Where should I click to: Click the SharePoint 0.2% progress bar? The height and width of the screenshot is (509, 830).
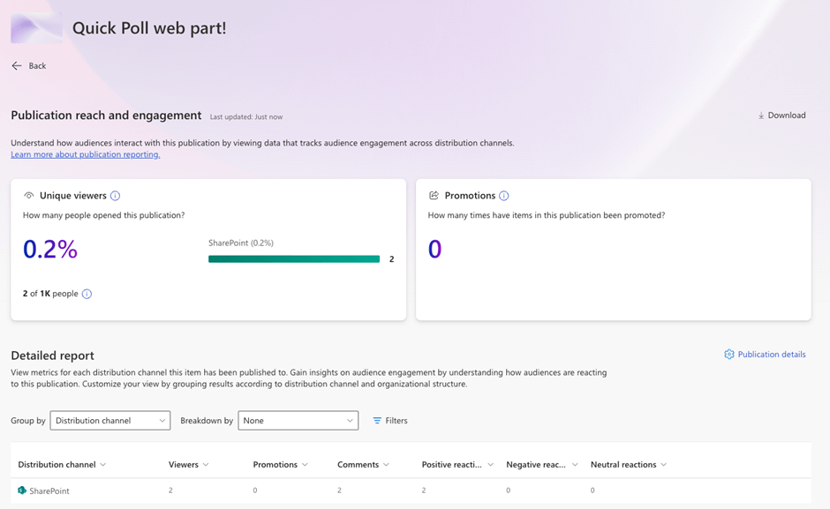[292, 258]
